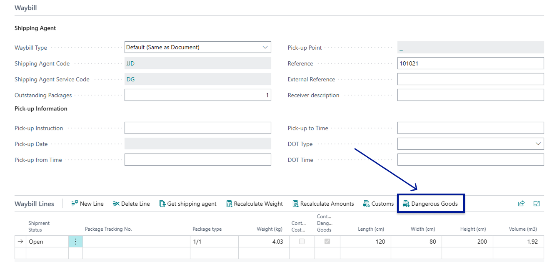Expand the DOT Type dropdown

538,144
